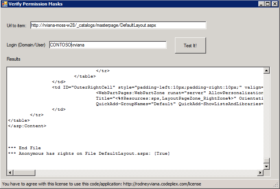Maximize the Verify Permission Masks window
The height and width of the screenshot is (189, 280).
(x=268, y=4)
